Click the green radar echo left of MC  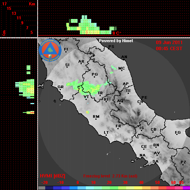point(114,68)
